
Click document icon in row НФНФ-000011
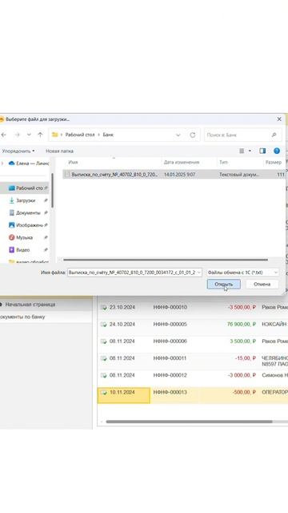pos(103,358)
